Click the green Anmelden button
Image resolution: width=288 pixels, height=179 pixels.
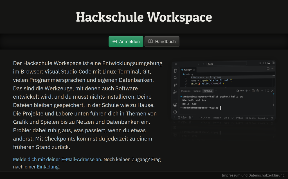(x=126, y=42)
